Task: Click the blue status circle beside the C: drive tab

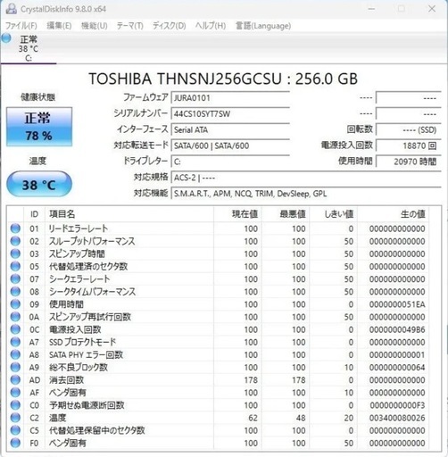Action: [x=6, y=38]
